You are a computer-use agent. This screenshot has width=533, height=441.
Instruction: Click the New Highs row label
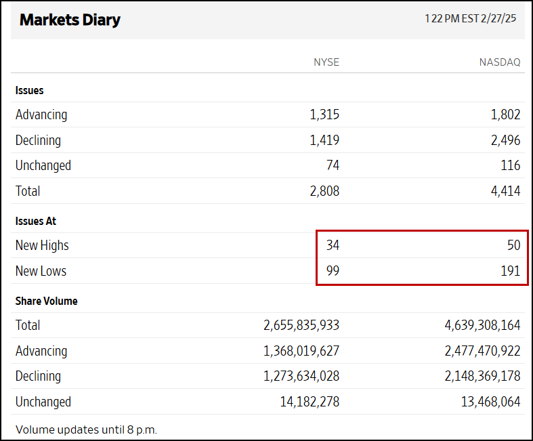(x=42, y=245)
